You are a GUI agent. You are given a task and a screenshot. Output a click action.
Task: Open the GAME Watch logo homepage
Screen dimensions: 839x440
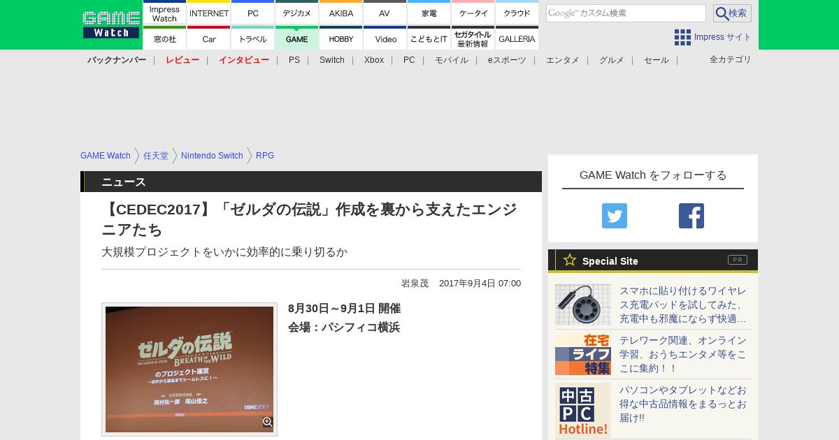[x=110, y=24]
